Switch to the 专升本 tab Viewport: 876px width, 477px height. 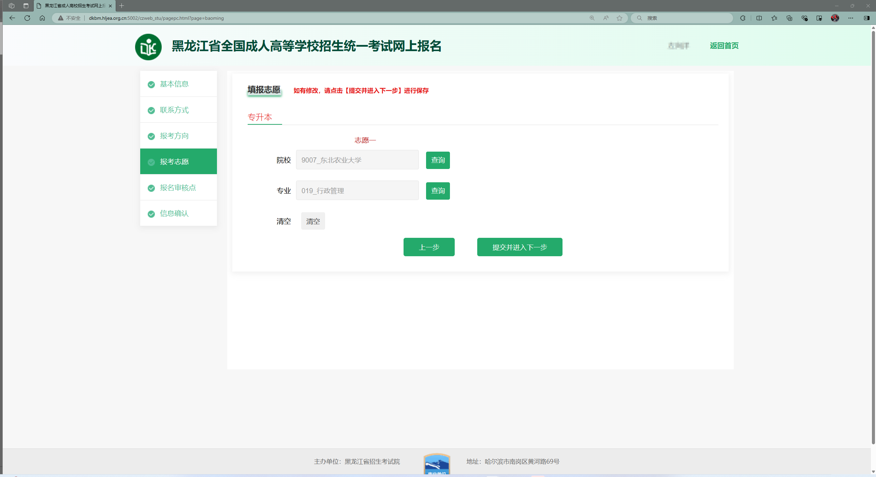[260, 117]
